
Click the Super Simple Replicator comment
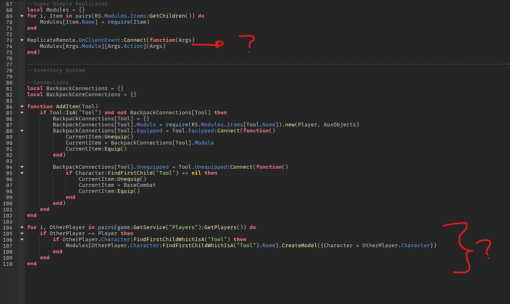tap(67, 3)
